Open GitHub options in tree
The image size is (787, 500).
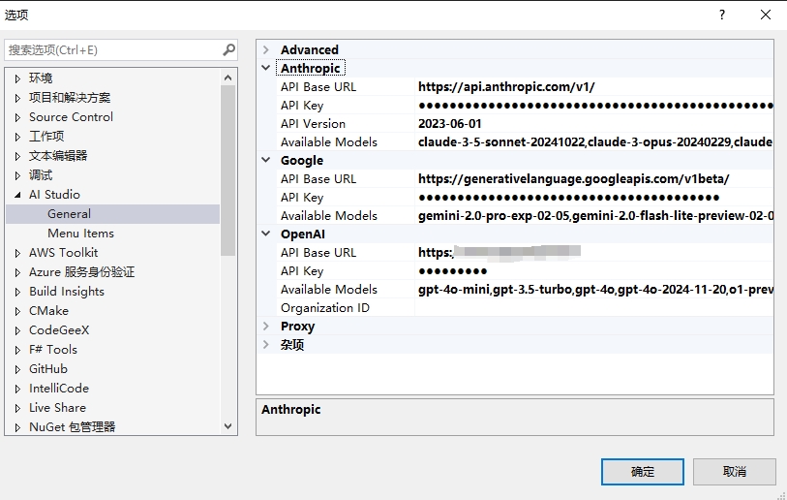(48, 369)
